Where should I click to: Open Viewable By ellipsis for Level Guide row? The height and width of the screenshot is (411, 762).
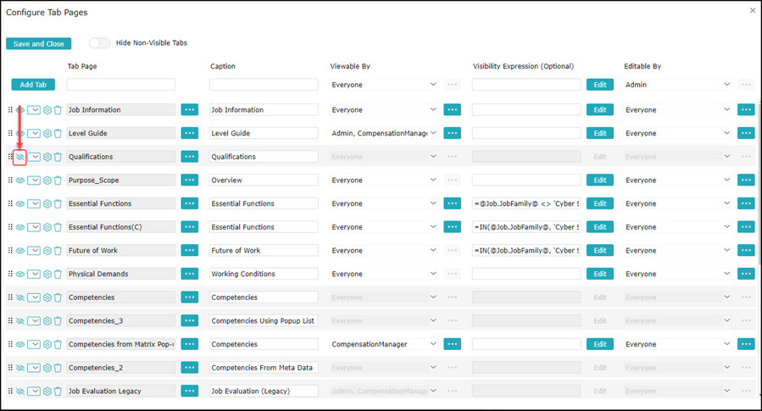tap(452, 133)
